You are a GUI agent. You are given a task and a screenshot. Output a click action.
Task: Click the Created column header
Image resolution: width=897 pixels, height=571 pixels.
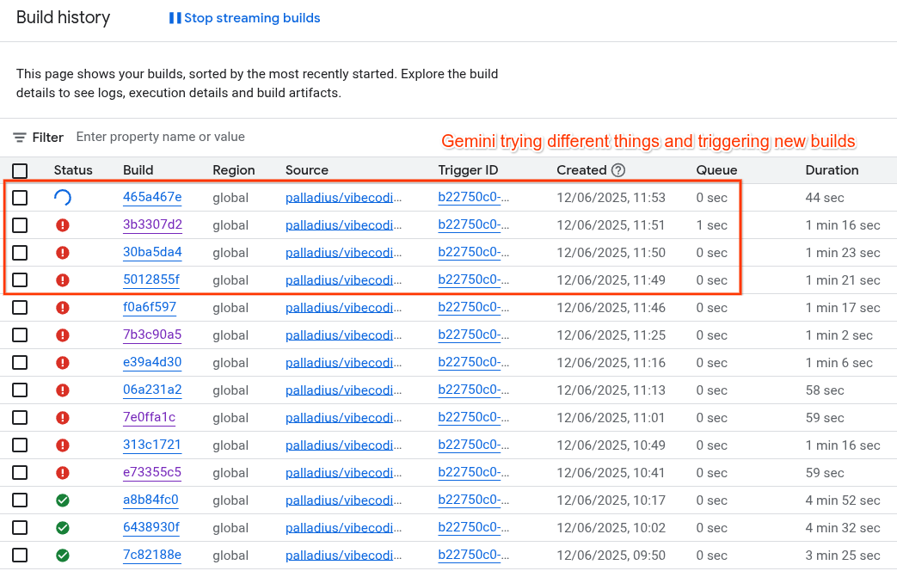(x=581, y=170)
